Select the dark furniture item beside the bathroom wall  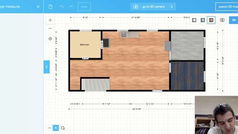[x=106, y=43]
